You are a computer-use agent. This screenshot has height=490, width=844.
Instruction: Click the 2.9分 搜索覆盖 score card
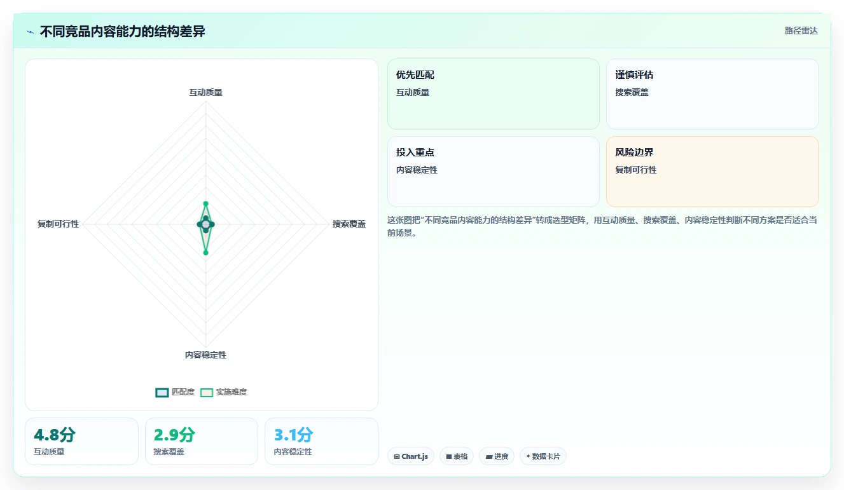(x=202, y=441)
